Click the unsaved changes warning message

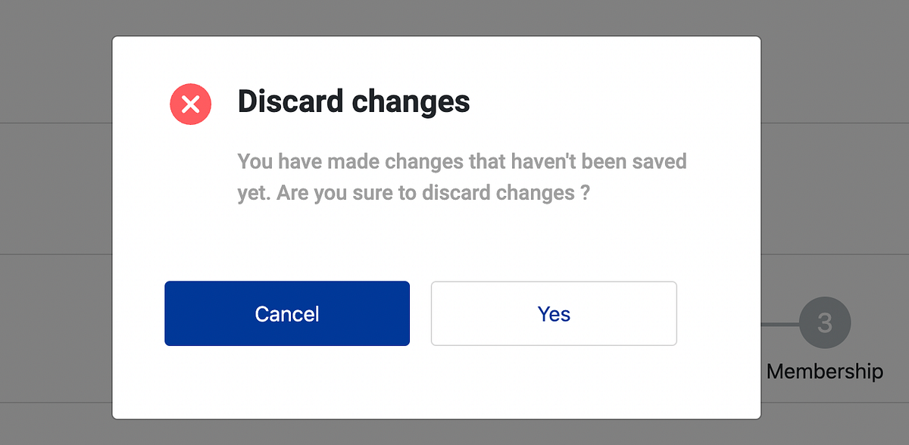462,176
